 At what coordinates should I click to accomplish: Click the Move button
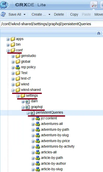click(99, 14)
